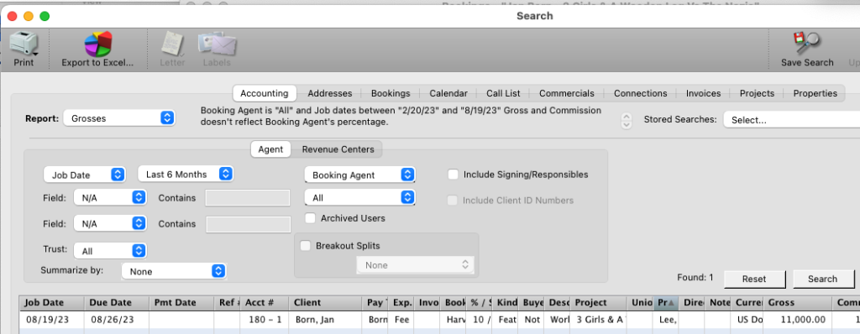Click the second Contains text field

tap(248, 224)
